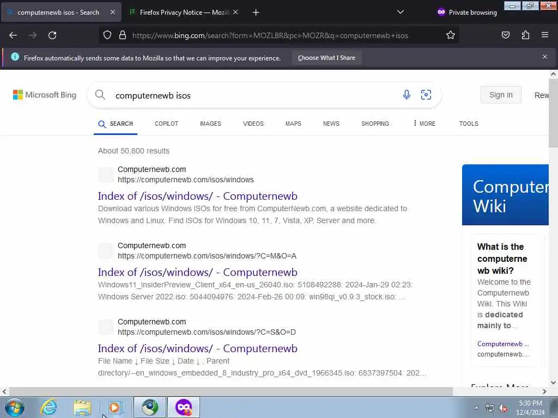Click the Bing search magnifier icon
The width and height of the screenshot is (558, 418).
pos(100,95)
